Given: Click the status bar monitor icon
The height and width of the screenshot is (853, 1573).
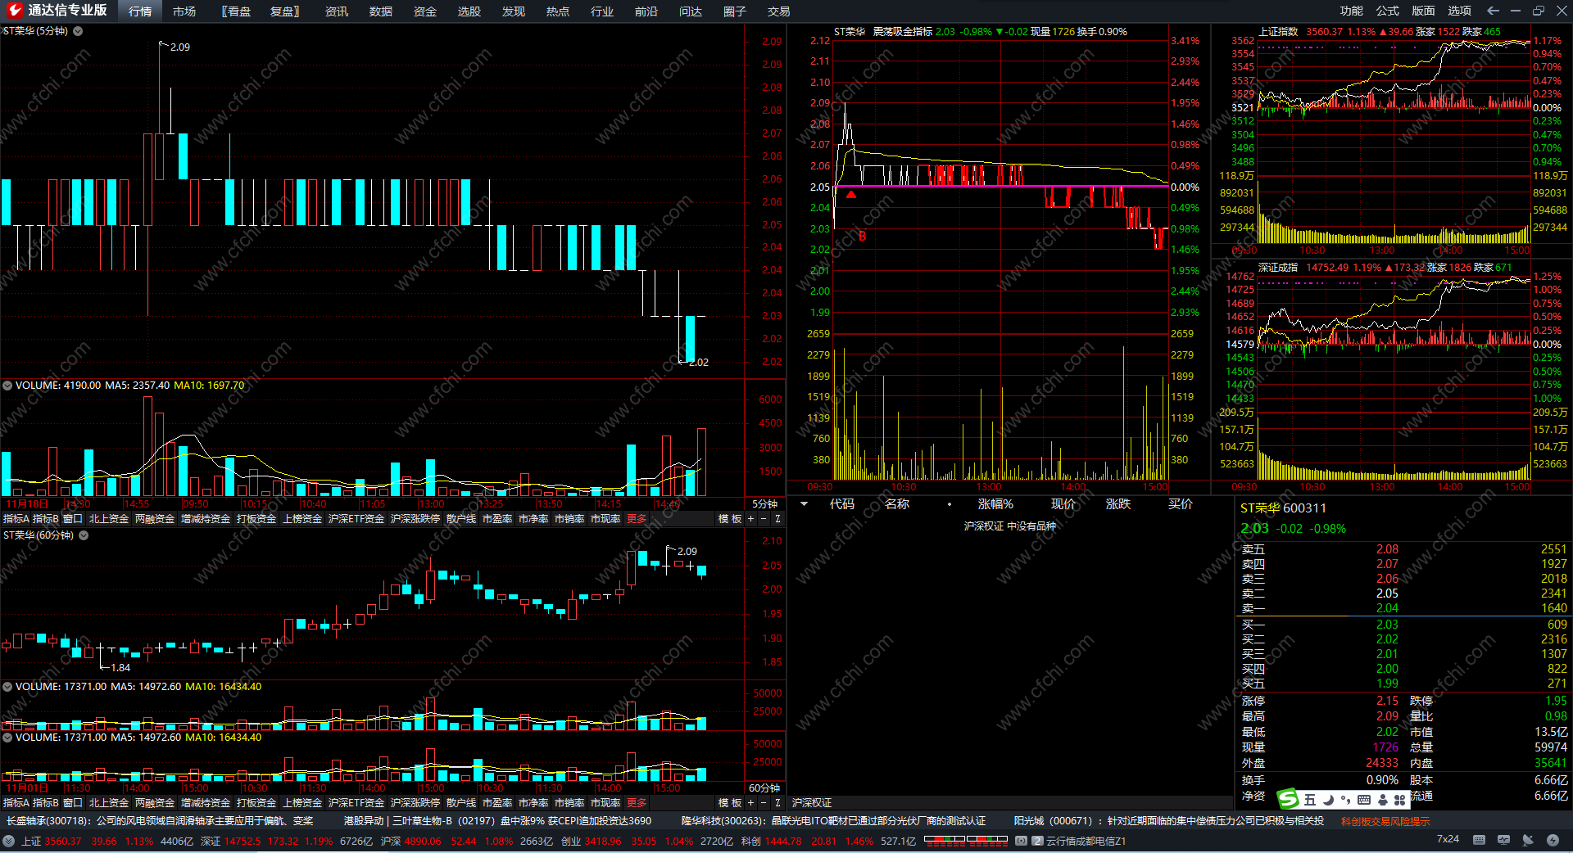Looking at the screenshot, I should click(x=1503, y=840).
